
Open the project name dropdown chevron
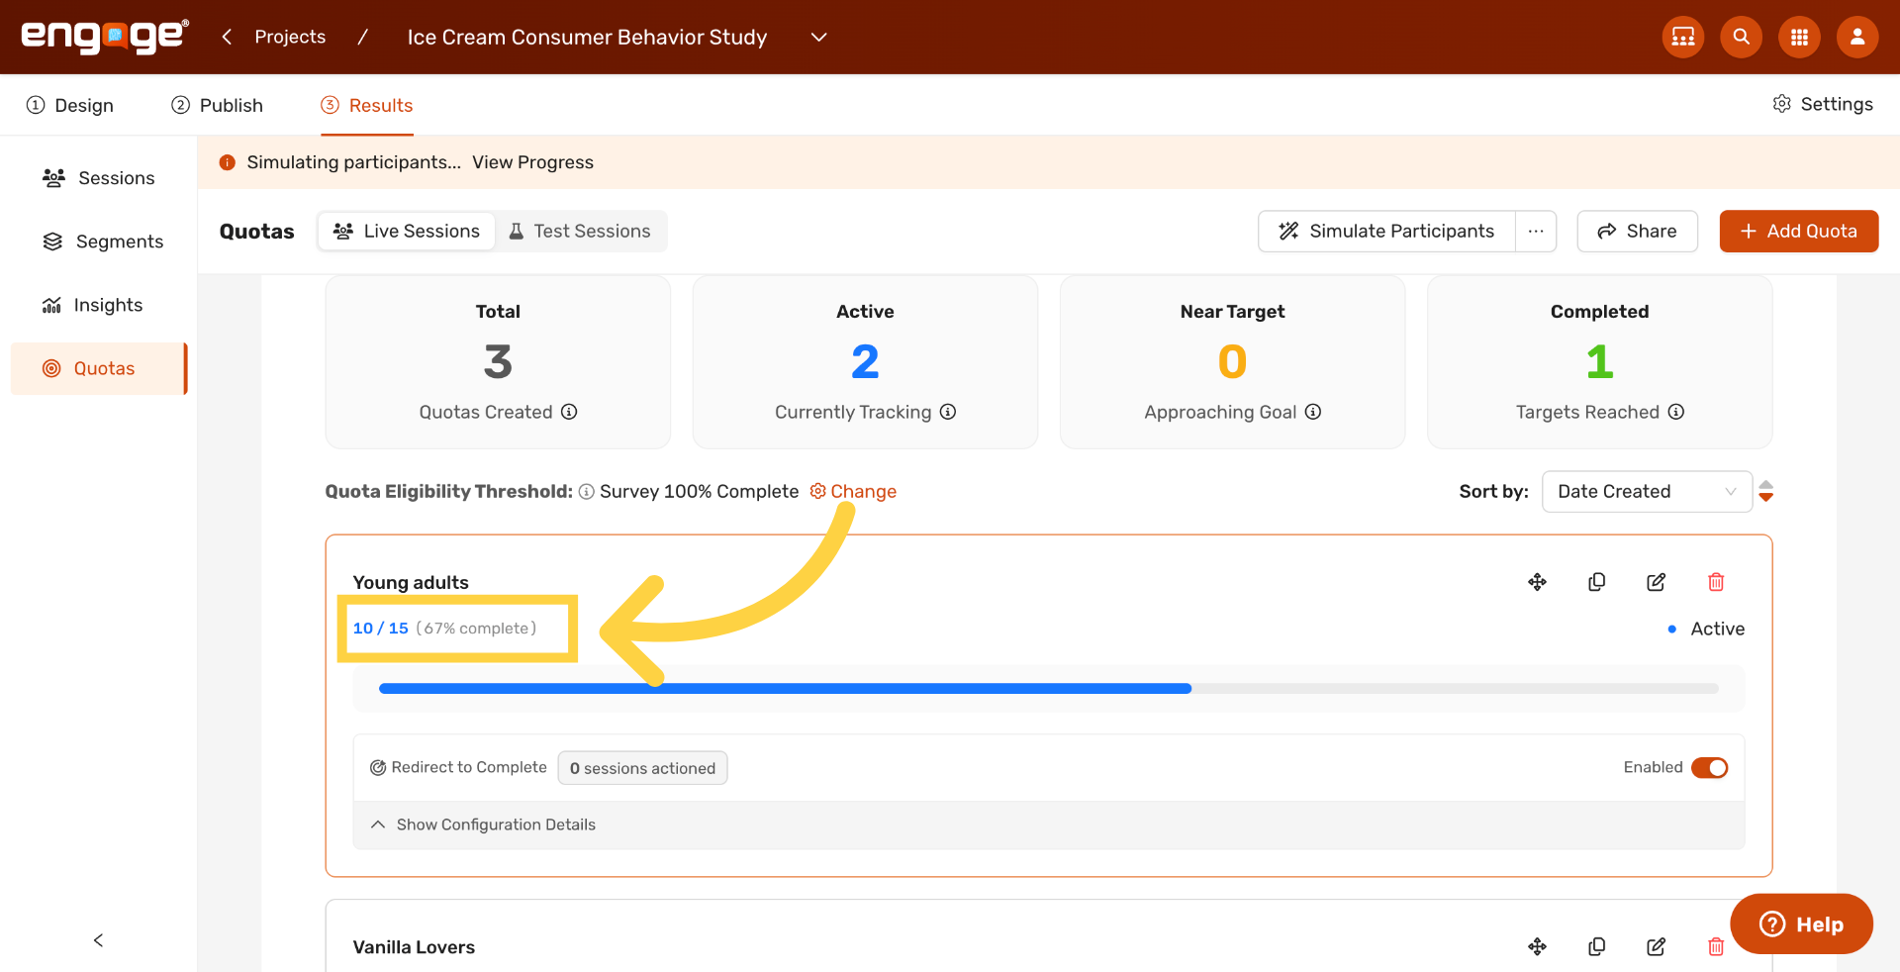point(818,37)
